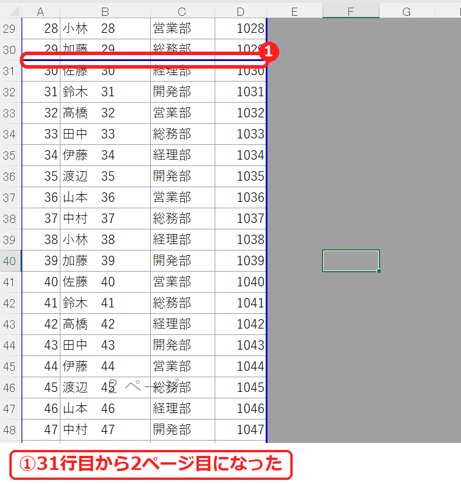Select row 44 header
Viewport: 461px width, 484px height.
coord(11,345)
